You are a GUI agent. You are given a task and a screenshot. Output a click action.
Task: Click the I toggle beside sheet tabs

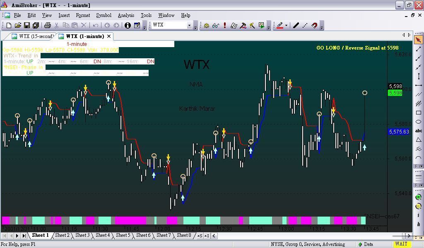[x=207, y=236]
